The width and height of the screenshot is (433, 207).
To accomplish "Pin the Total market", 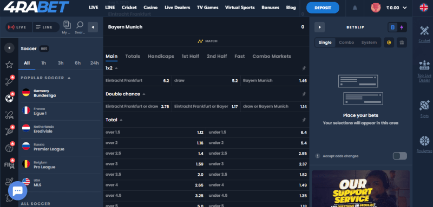I will pyautogui.click(x=304, y=120).
